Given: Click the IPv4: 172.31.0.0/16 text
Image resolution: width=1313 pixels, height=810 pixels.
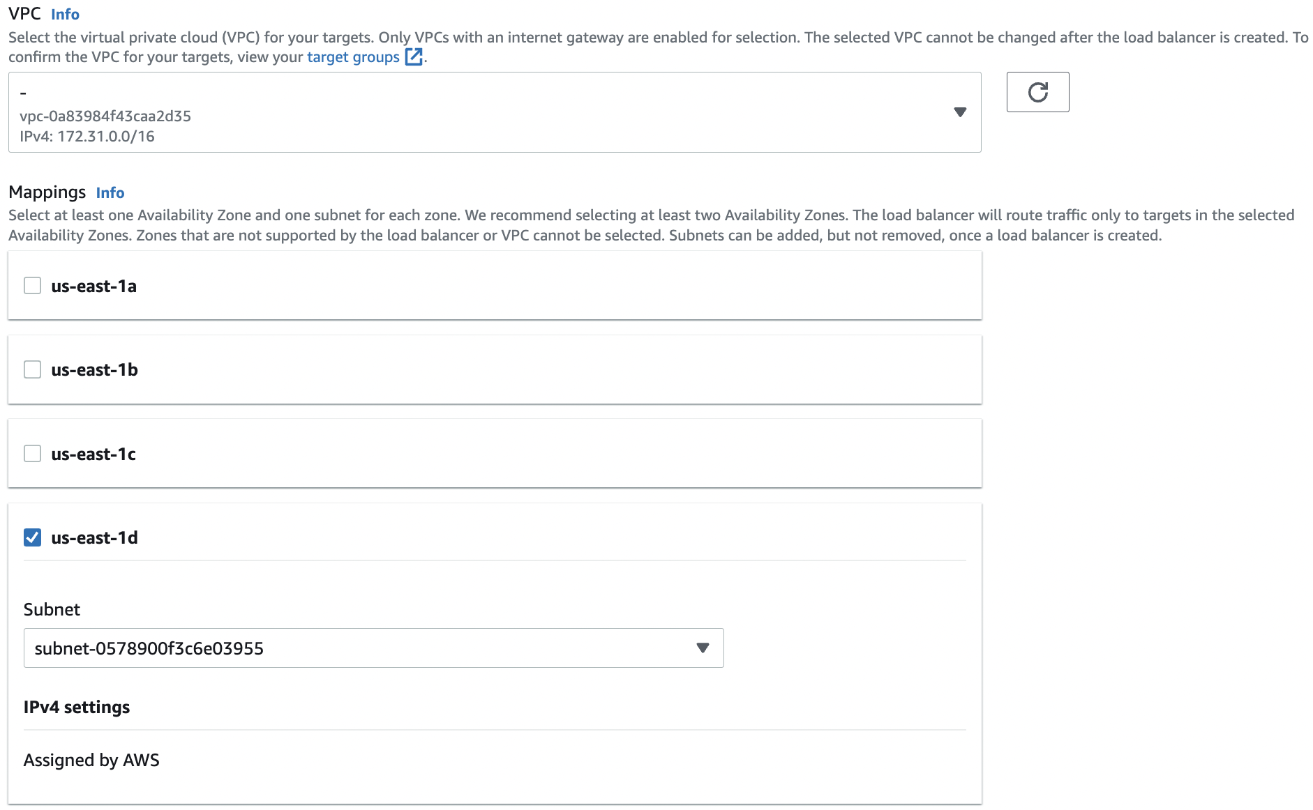Looking at the screenshot, I should pos(87,137).
